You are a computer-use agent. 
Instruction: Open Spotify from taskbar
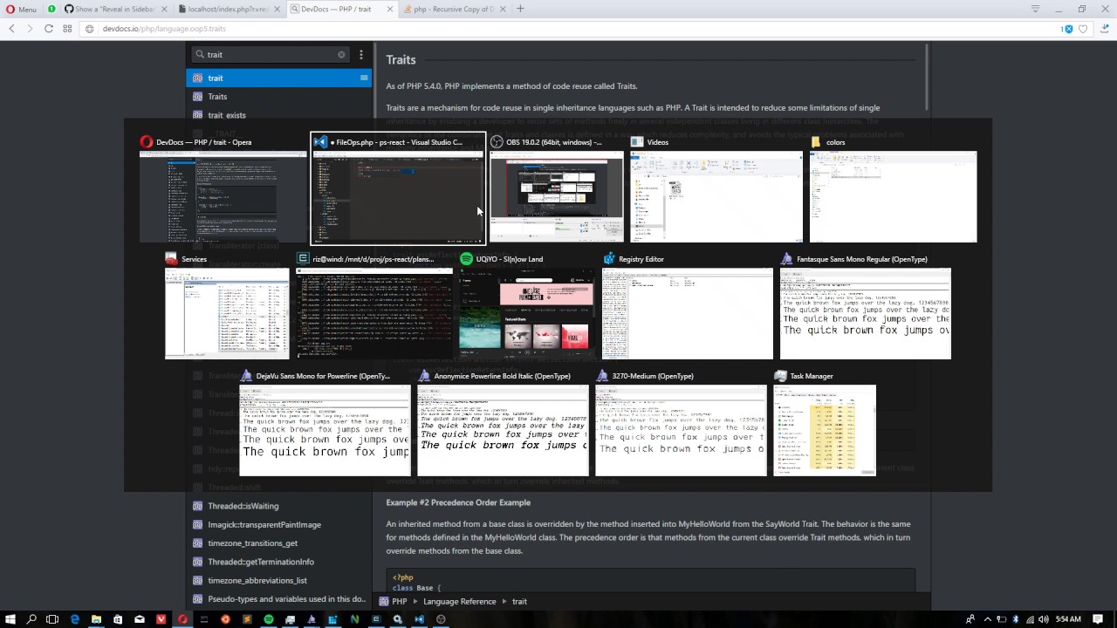click(x=269, y=619)
